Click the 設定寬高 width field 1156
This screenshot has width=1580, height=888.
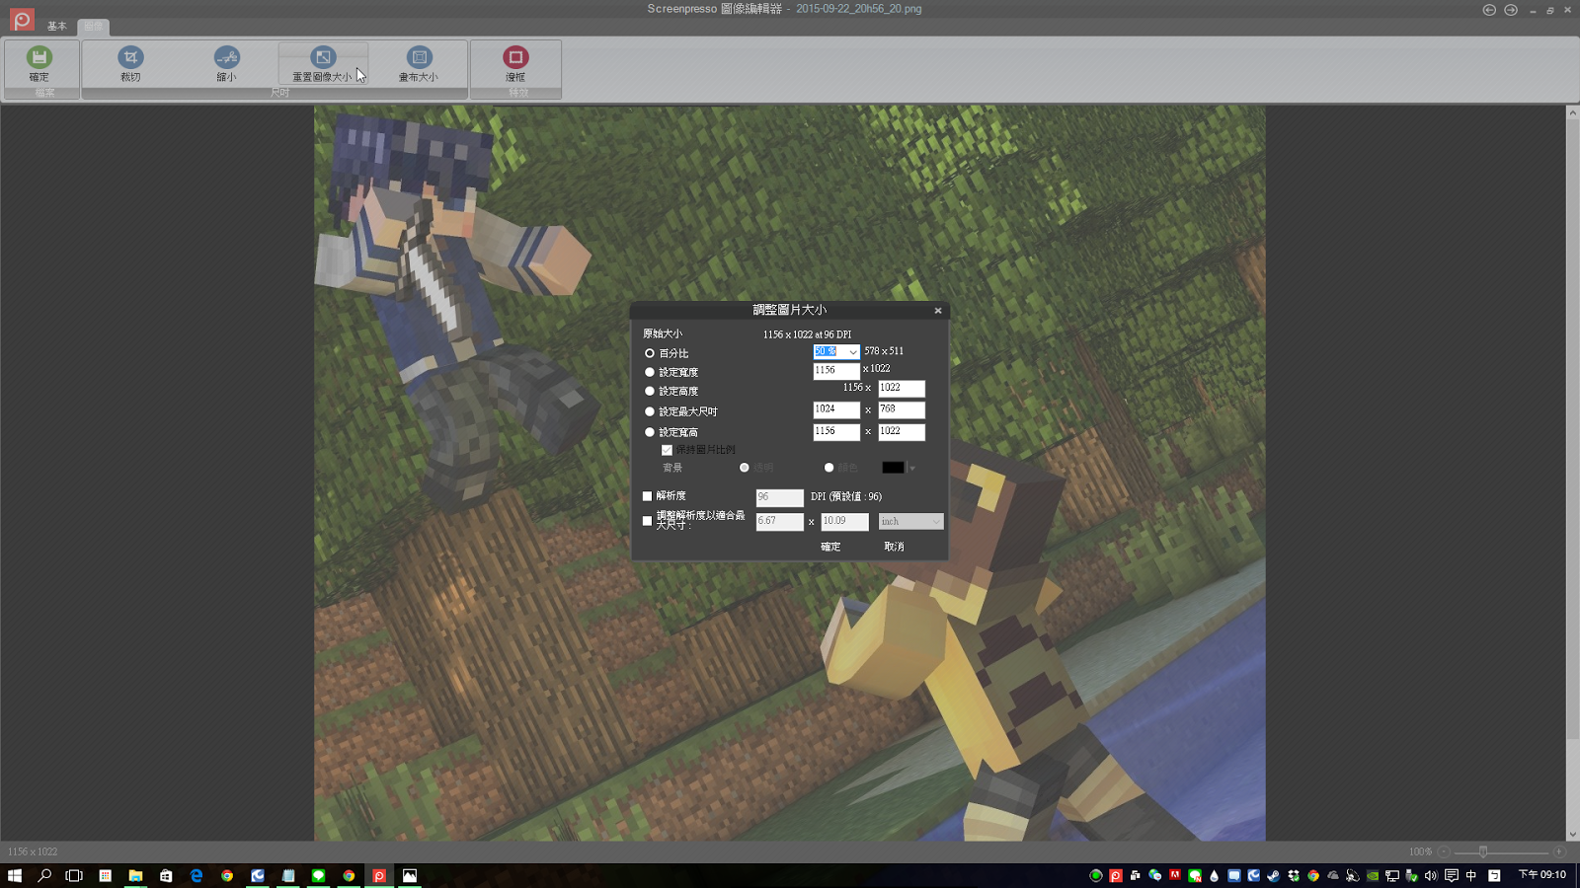[836, 432]
